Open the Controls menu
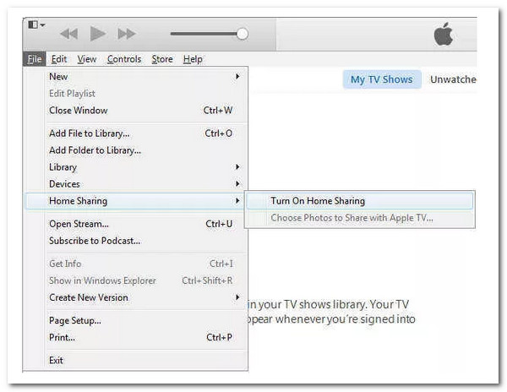Image resolution: width=507 pixels, height=392 pixels. coord(124,59)
